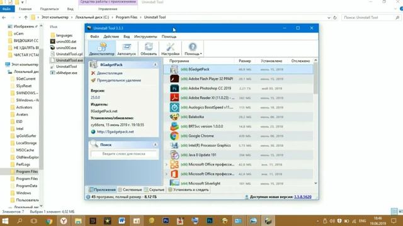Open the new version 3.5.8.5620 link
The height and width of the screenshot is (226, 403).
pos(303,196)
